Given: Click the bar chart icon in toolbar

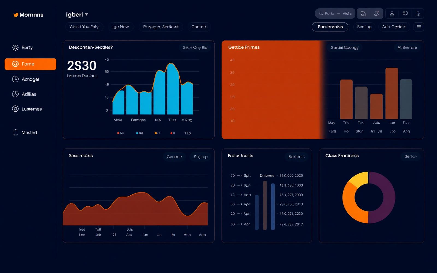Looking at the screenshot, I should click(418, 13).
